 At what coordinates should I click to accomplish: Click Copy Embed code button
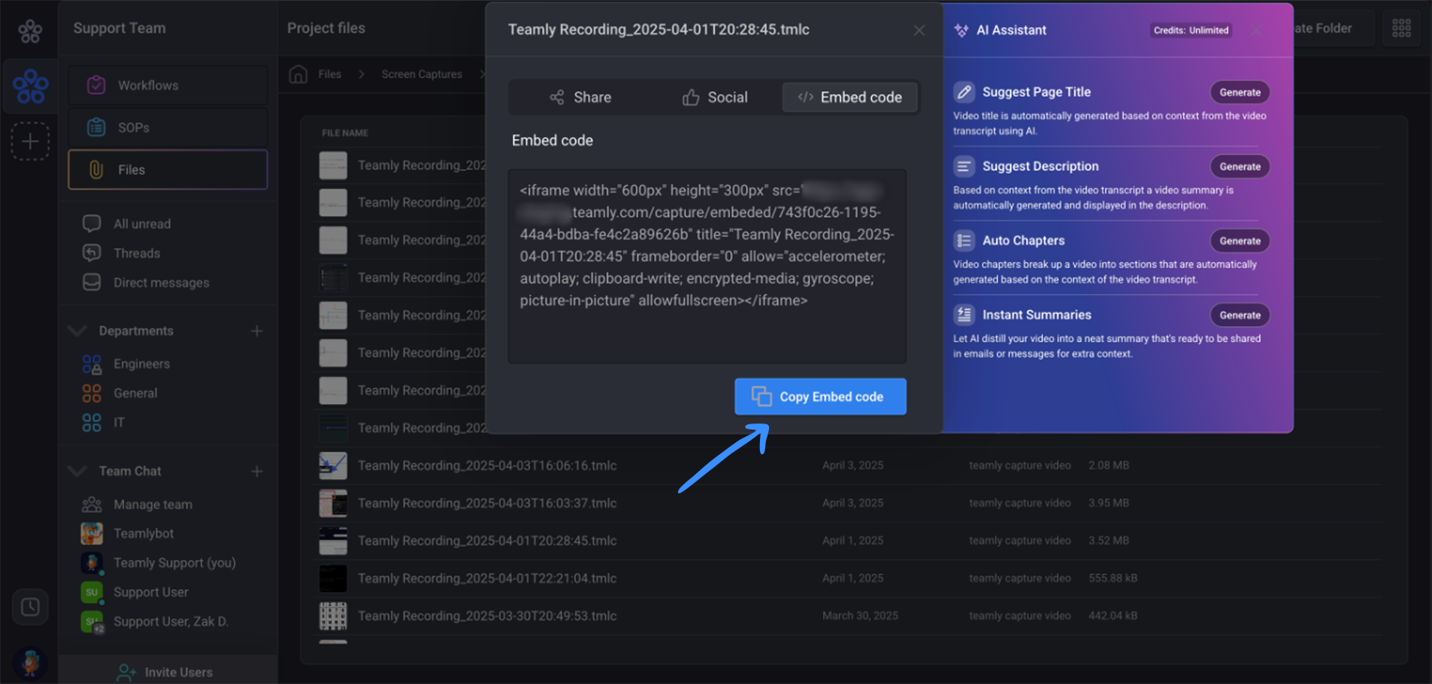820,396
